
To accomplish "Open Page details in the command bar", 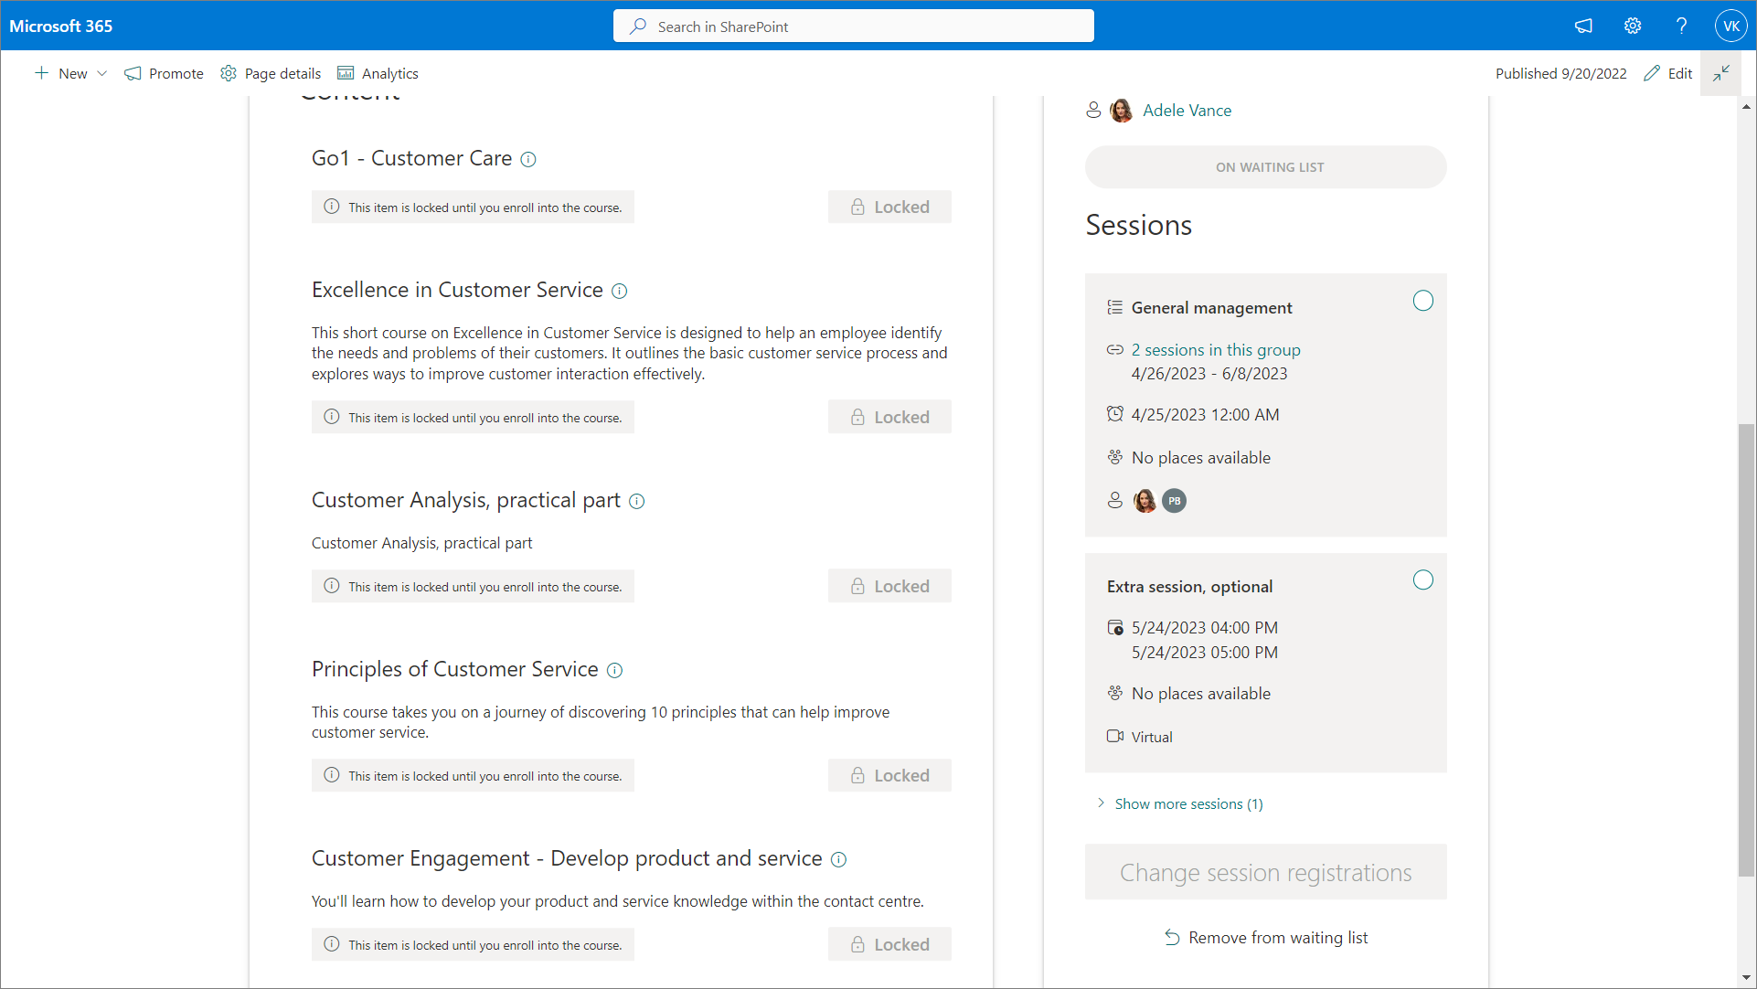I will [x=271, y=74].
